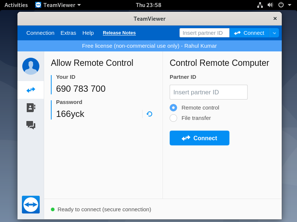Select the Remote Control sidebar tab
The width and height of the screenshot is (297, 222).
(31, 90)
